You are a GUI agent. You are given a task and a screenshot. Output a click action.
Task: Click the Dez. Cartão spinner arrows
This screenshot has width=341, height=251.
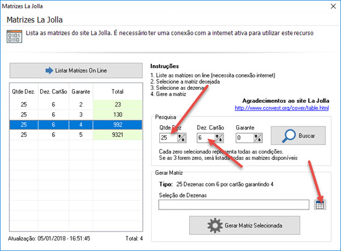(x=219, y=138)
